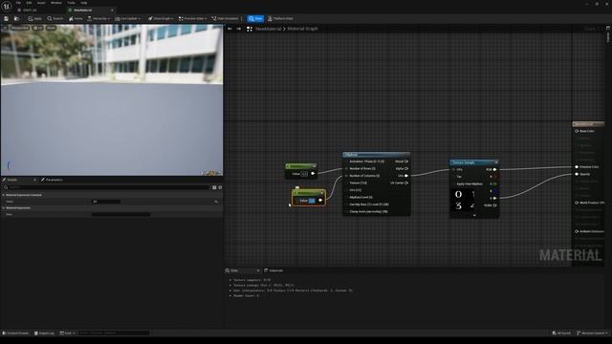The height and width of the screenshot is (344, 612).
Task: Collapse the Texture Sample node bottom chevron
Action: click(474, 215)
